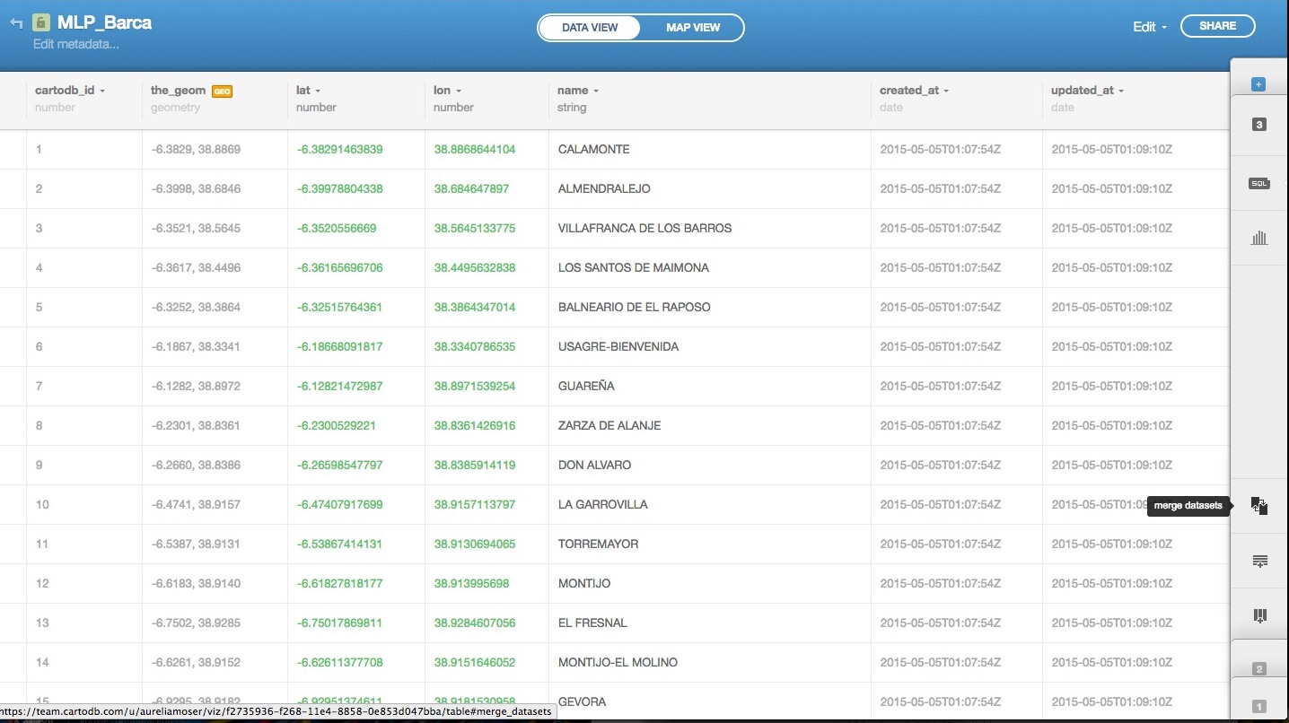Viewport: 1289px width, 723px height.
Task: Change the lat column type 'number'
Action: point(316,108)
